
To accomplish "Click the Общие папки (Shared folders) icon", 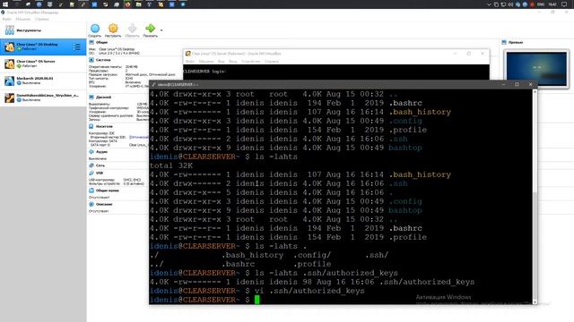I will pos(91,191).
